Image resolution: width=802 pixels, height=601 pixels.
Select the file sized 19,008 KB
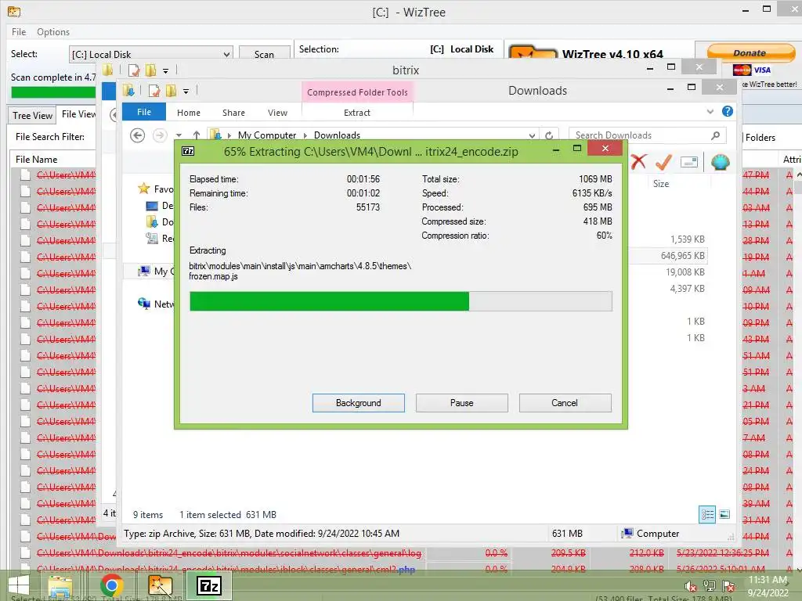685,272
